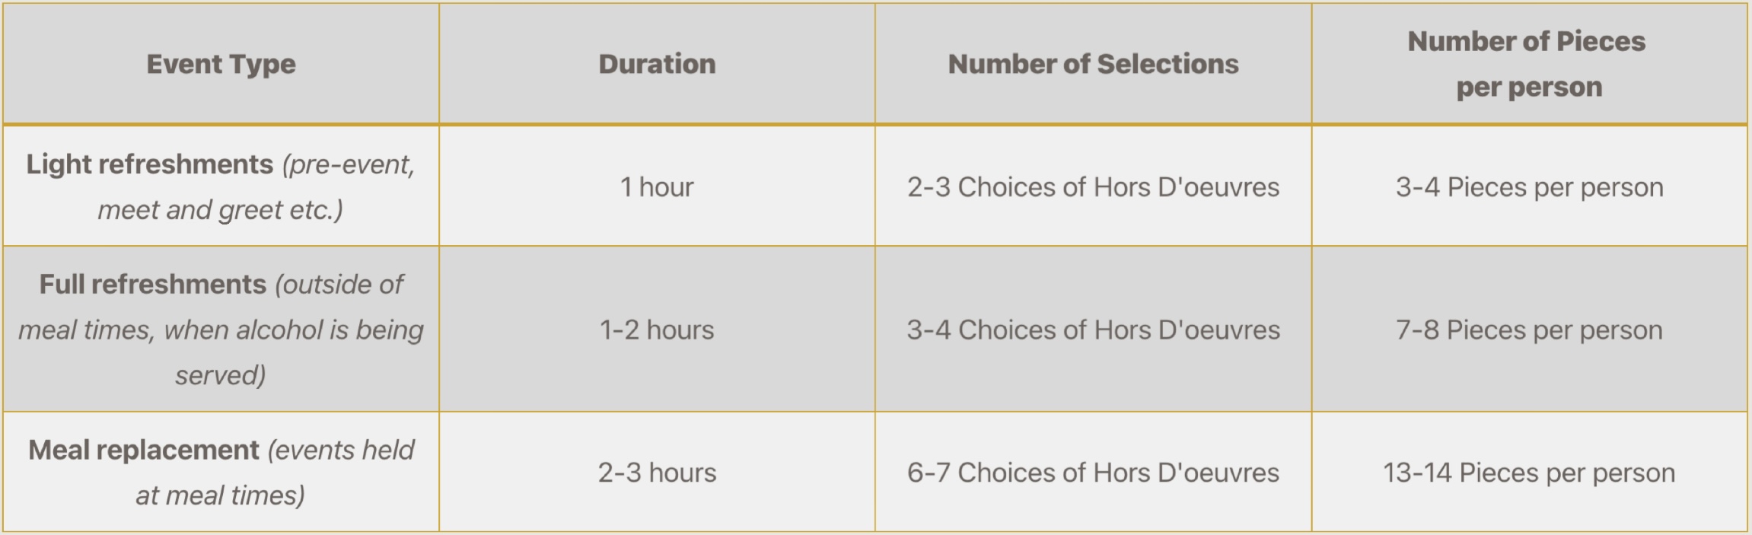Click '2-3 Choices of Hors D'oeuvres' cell
This screenshot has height=535, width=1752.
[1093, 187]
